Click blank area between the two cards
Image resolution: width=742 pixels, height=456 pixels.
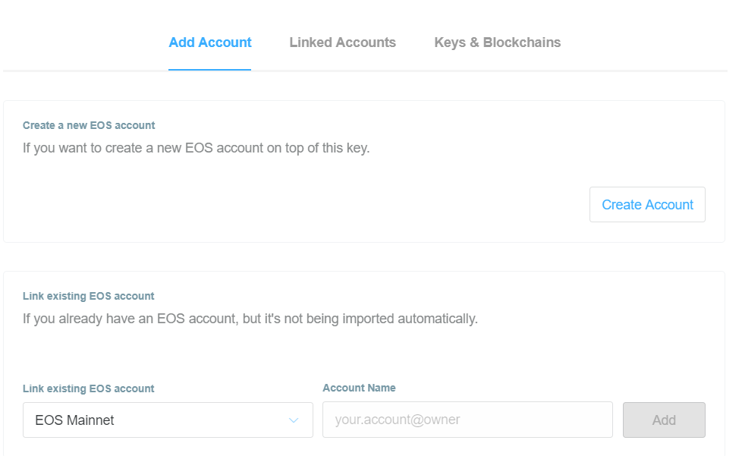(364, 256)
